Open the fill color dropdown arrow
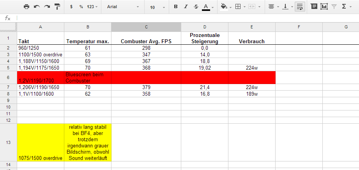Image resolution: width=359 pixels, height=170 pixels. point(230,7)
